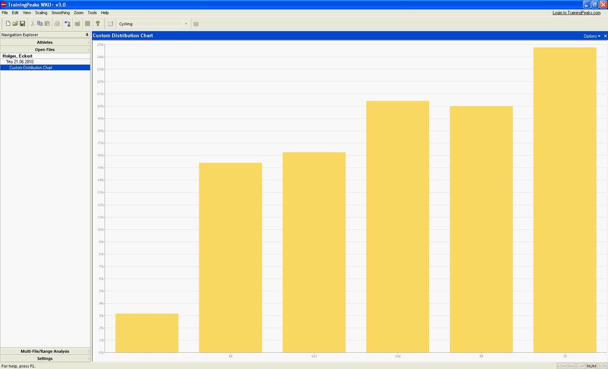This screenshot has height=369, width=608.
Task: Select the Mo 21.06.2010 workout file
Action: coord(20,62)
